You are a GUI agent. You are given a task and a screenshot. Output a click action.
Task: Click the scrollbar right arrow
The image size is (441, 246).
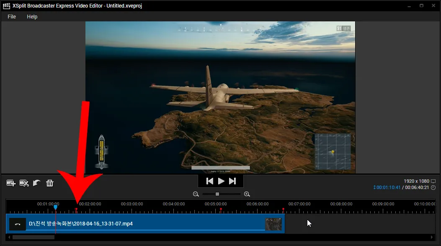click(x=432, y=237)
